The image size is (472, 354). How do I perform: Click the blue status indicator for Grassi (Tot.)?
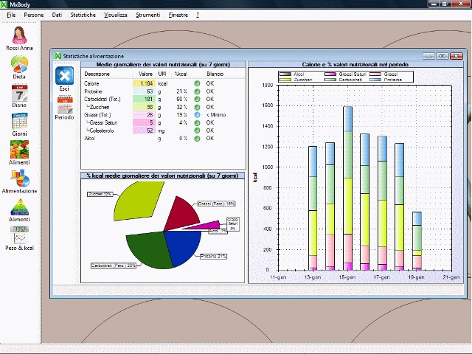coord(198,115)
